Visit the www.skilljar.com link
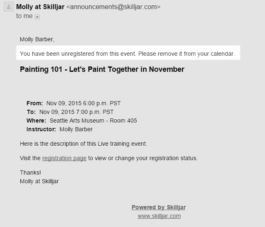 [x=159, y=216]
